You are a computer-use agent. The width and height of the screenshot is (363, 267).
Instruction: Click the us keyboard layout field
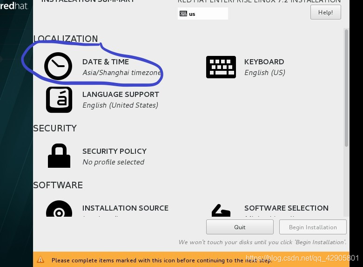click(x=203, y=14)
